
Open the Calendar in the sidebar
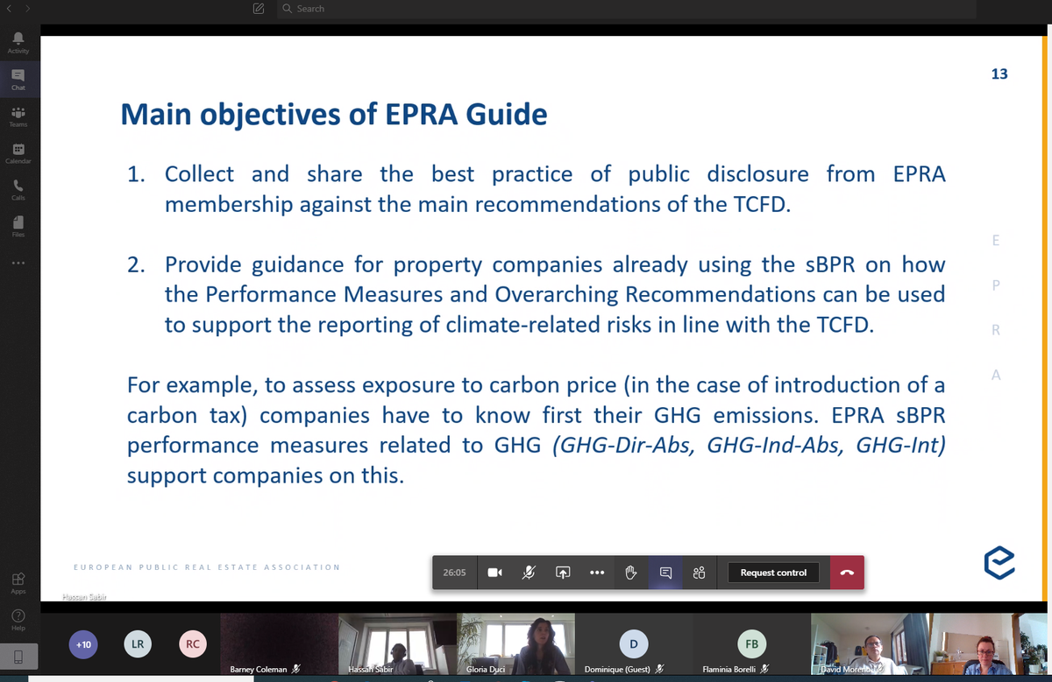click(18, 153)
